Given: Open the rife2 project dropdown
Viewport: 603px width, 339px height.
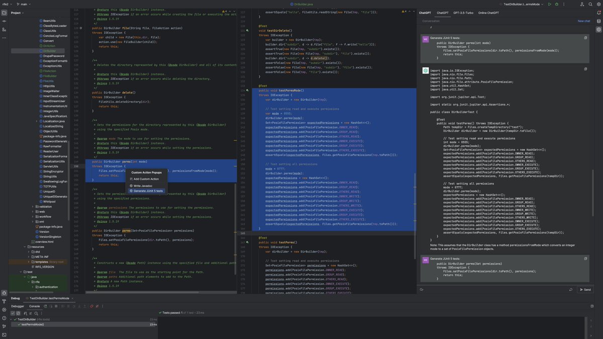Looking at the screenshot, I should pyautogui.click(x=7, y=4).
